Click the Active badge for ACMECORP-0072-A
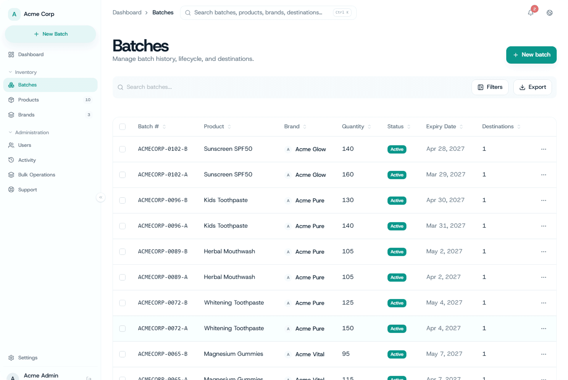The width and height of the screenshot is (568, 380). 397,329
